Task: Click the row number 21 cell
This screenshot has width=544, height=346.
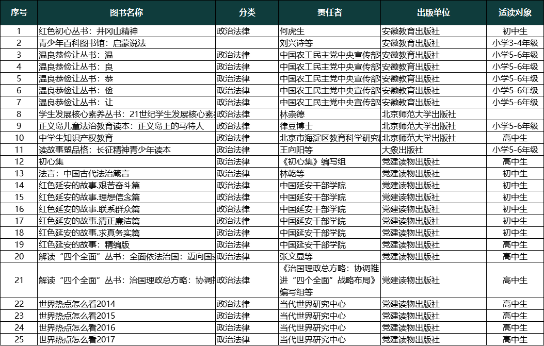Action: pos(19,281)
